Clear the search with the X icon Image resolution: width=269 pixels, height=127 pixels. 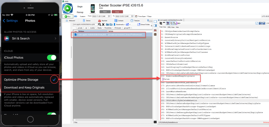click(x=103, y=24)
